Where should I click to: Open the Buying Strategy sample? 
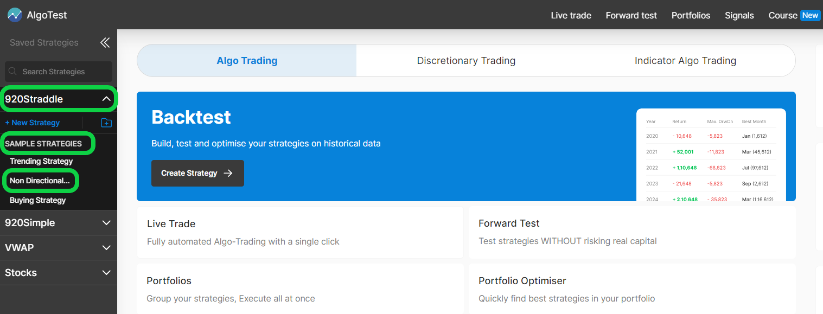(x=37, y=200)
